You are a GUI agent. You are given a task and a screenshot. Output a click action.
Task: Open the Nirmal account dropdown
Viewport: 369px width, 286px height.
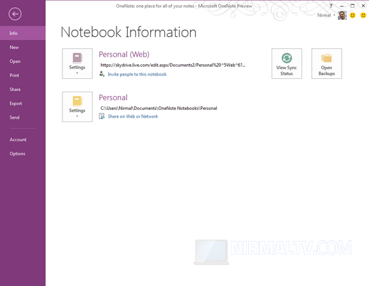point(326,15)
